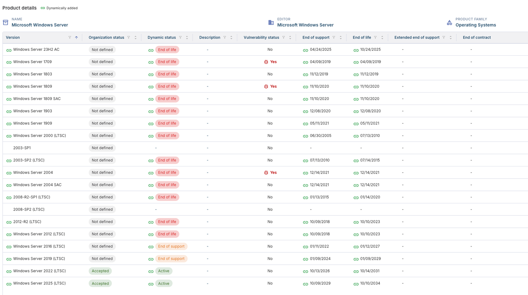Click the 10/09/2029 end of support date
The image size is (528, 295).
[x=320, y=283]
